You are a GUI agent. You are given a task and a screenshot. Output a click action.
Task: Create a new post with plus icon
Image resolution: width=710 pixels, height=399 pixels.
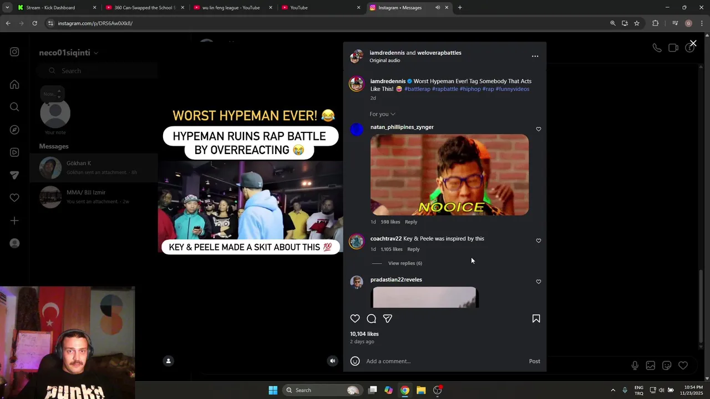14,221
